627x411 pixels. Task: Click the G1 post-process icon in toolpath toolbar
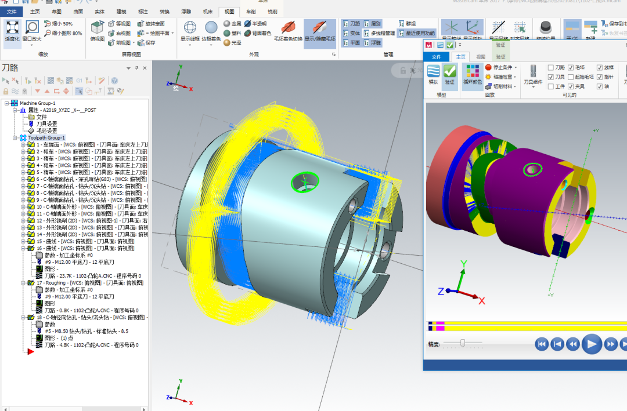[x=80, y=81]
